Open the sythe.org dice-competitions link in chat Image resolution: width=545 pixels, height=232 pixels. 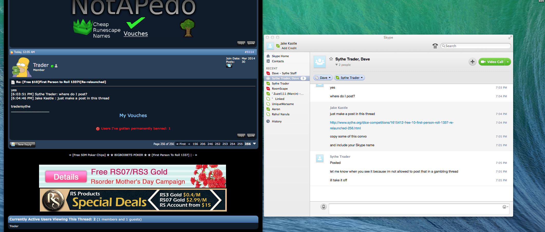point(392,125)
